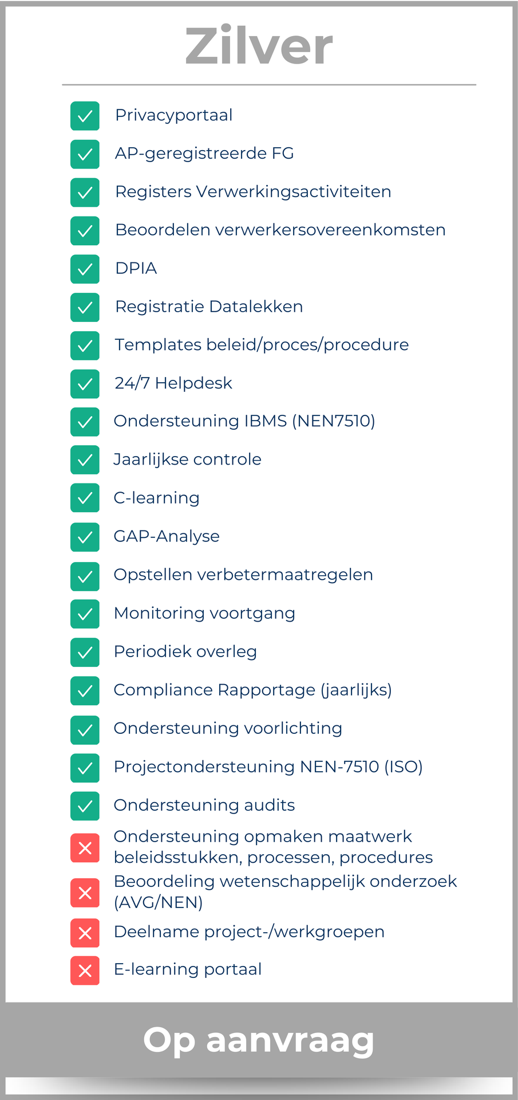Click the checkmark next to GAP-Analyse

pyautogui.click(x=85, y=537)
